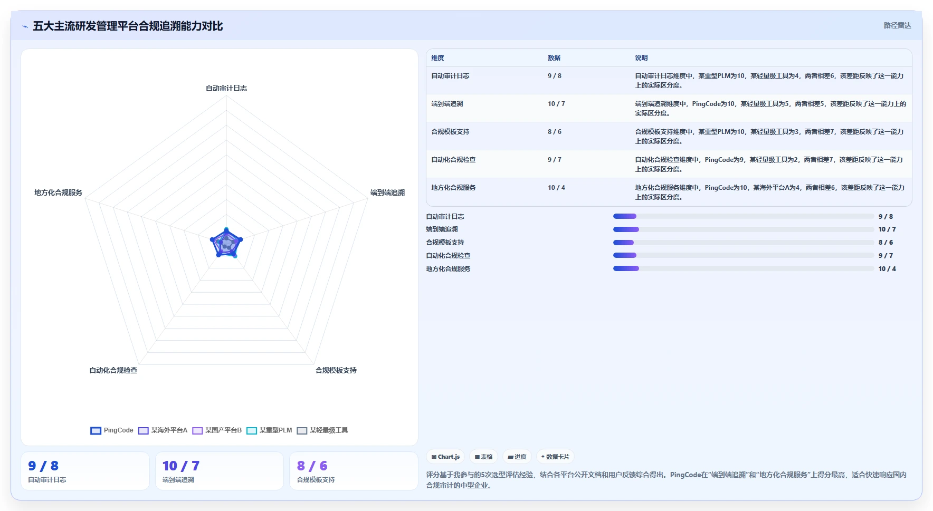933x511 pixels.
Task: Click the 10 / 4 value beside the progress bars
Action: (x=887, y=269)
